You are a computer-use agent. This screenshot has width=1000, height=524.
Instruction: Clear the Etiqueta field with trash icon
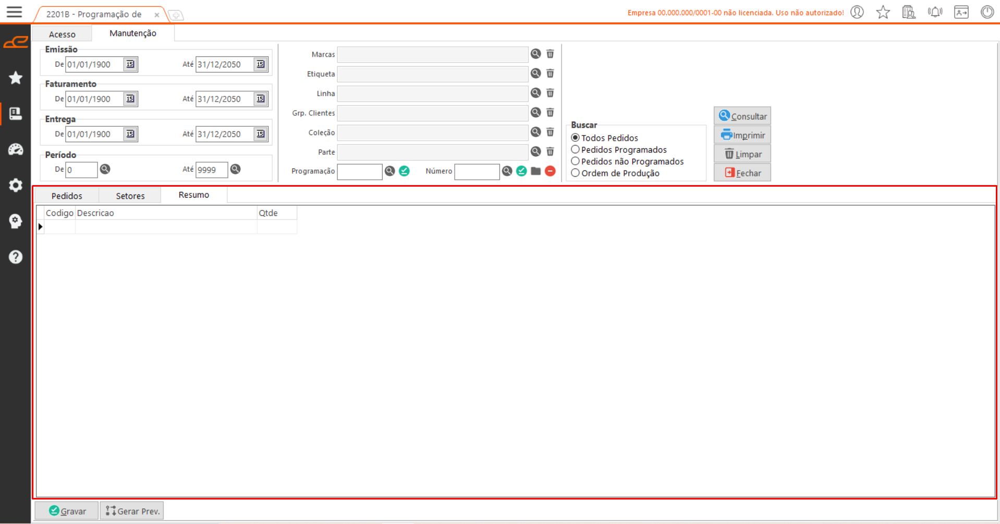pos(550,74)
